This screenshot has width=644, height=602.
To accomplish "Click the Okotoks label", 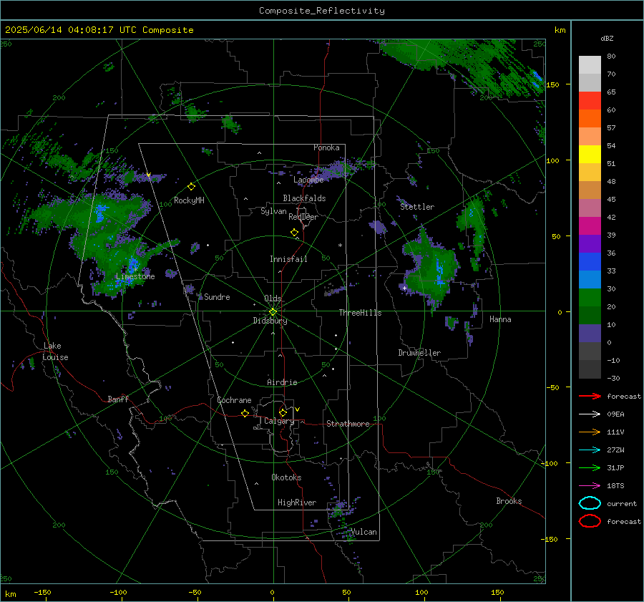I will pos(286,477).
